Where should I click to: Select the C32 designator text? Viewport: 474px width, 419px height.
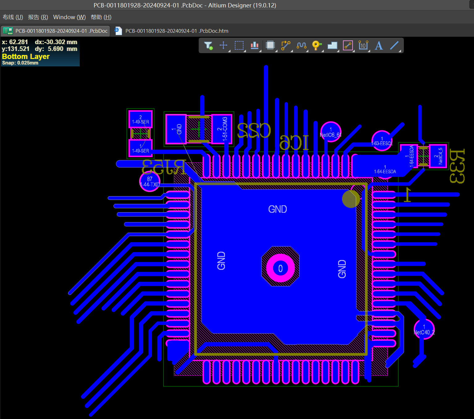[x=254, y=130]
